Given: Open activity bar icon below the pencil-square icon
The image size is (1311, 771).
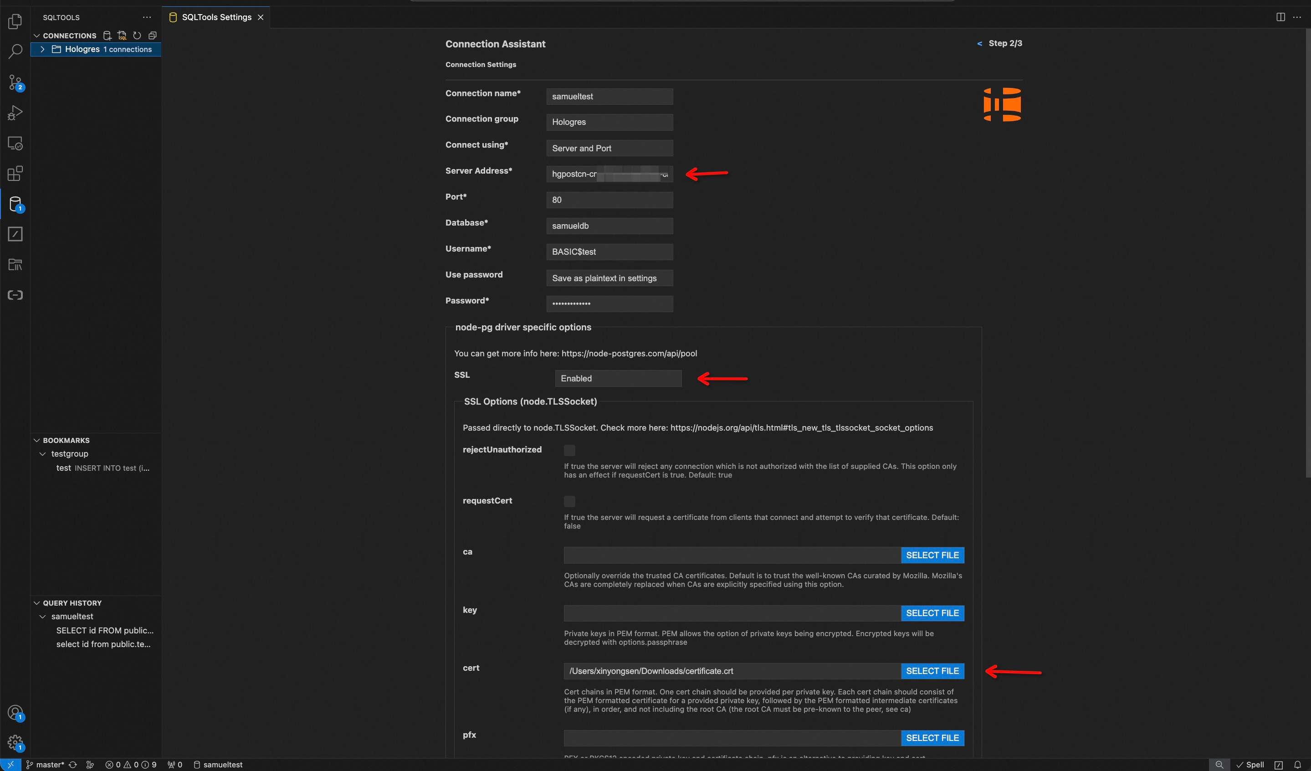Looking at the screenshot, I should tap(15, 264).
